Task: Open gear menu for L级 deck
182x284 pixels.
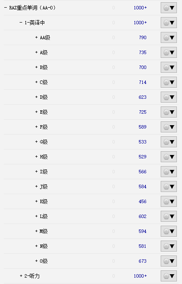Action: (169, 216)
